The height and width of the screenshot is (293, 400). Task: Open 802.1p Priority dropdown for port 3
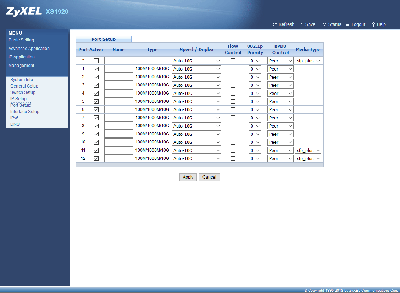tap(255, 85)
